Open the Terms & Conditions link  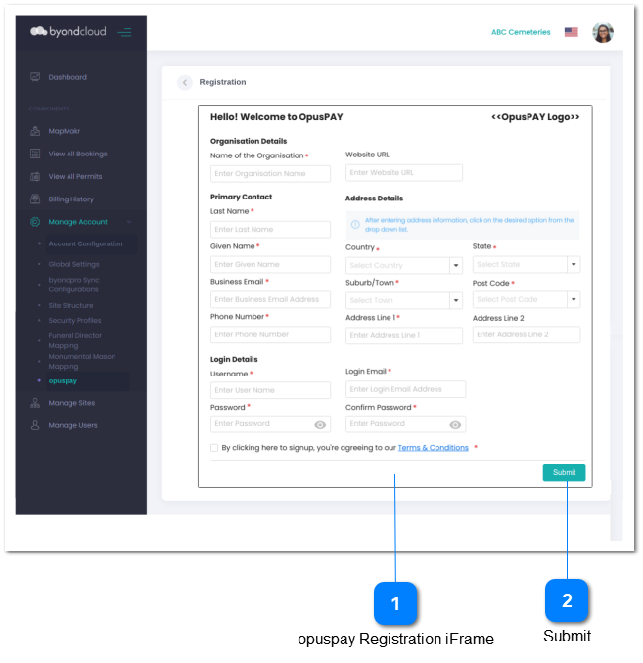tap(433, 448)
